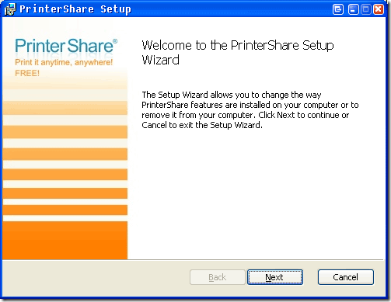The height and width of the screenshot is (302, 391).
Task: Click the disabled maximize button
Action: [366, 9]
